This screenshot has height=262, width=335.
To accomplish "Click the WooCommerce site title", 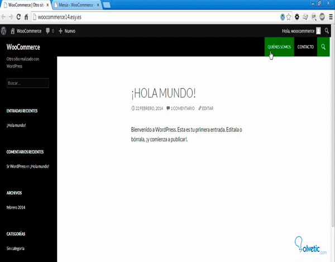I will (x=23, y=47).
